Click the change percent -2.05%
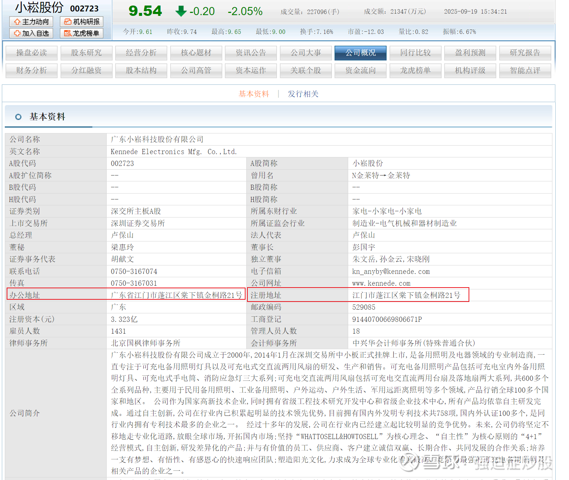Viewport: 569px width, 480px height. point(245,11)
